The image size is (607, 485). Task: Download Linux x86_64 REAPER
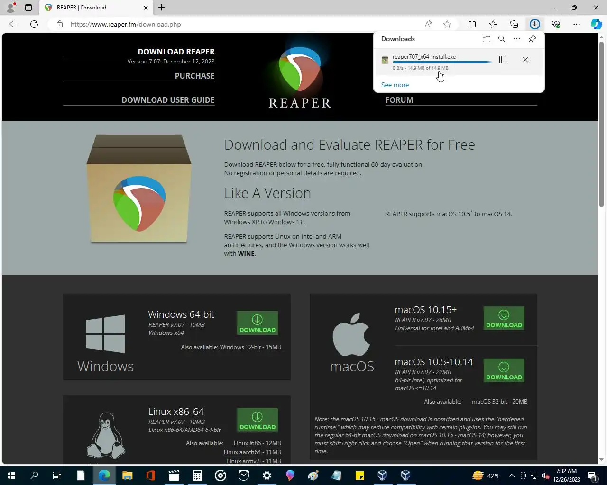coord(258,420)
